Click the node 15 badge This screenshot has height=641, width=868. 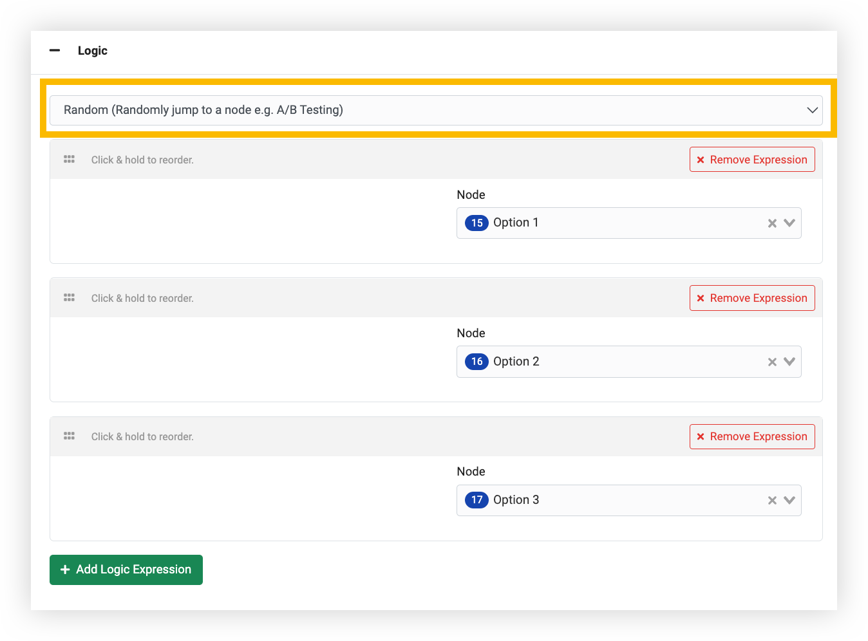476,223
